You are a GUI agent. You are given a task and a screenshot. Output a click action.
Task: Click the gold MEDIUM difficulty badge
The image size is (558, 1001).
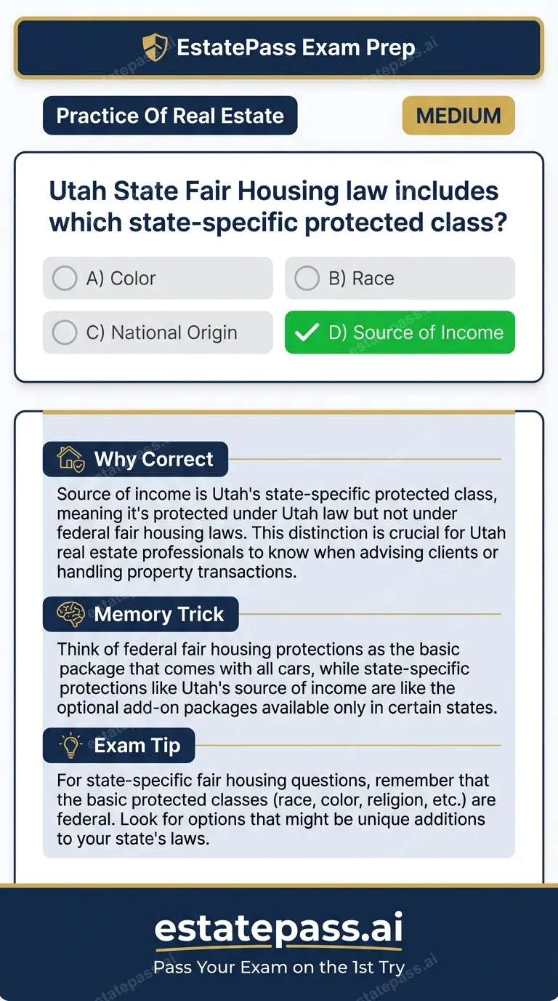[x=458, y=115]
